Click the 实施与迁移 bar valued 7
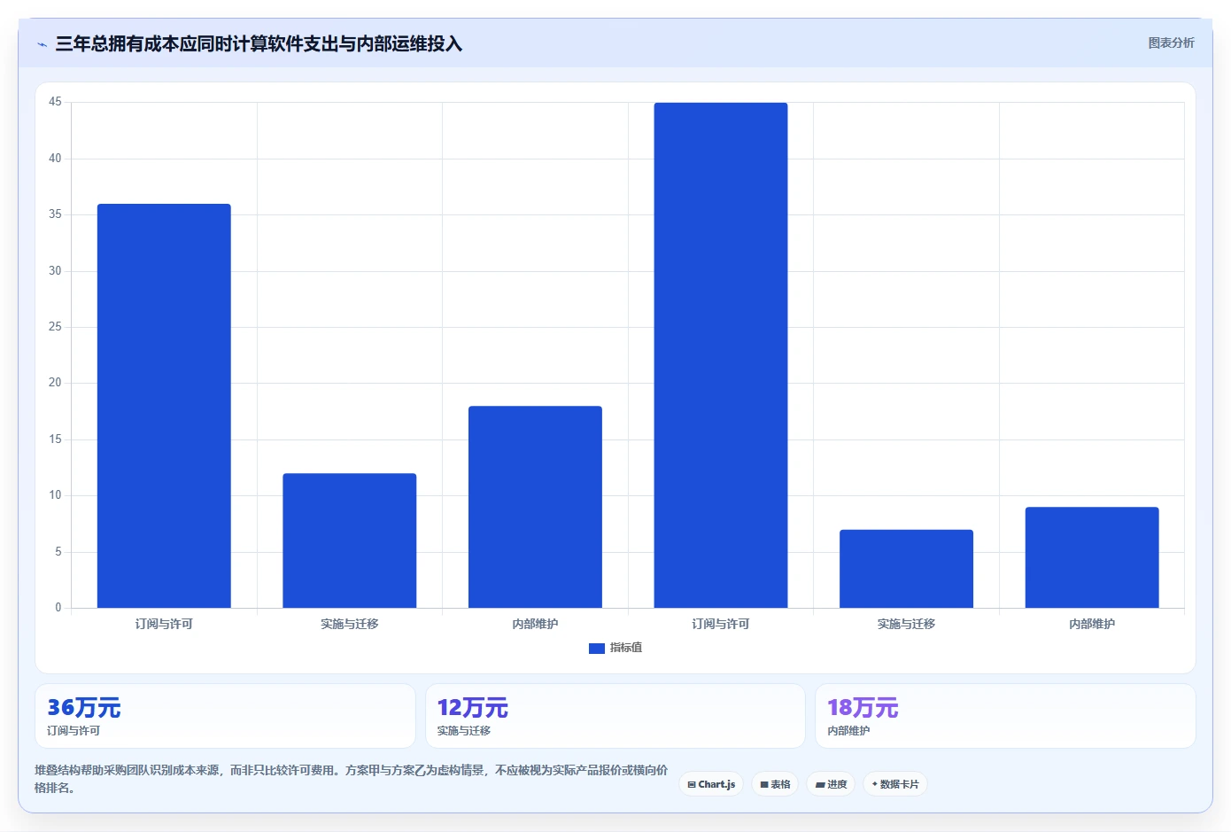The width and height of the screenshot is (1231, 832). tap(906, 569)
